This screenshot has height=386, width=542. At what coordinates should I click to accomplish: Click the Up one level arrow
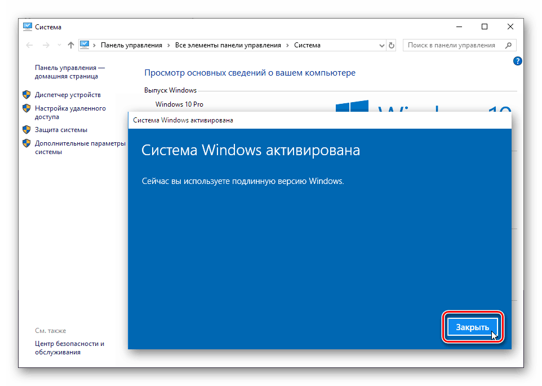[x=70, y=45]
